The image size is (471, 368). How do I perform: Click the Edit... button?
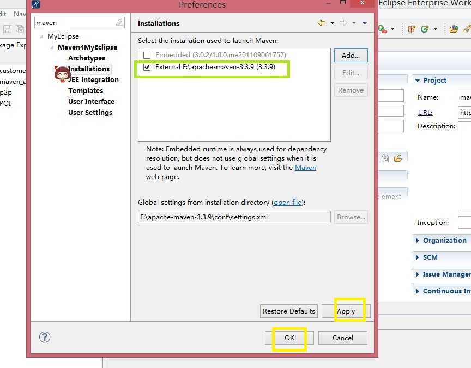[x=351, y=72]
